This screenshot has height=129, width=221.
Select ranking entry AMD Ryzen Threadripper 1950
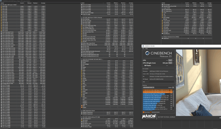(x=158, y=96)
